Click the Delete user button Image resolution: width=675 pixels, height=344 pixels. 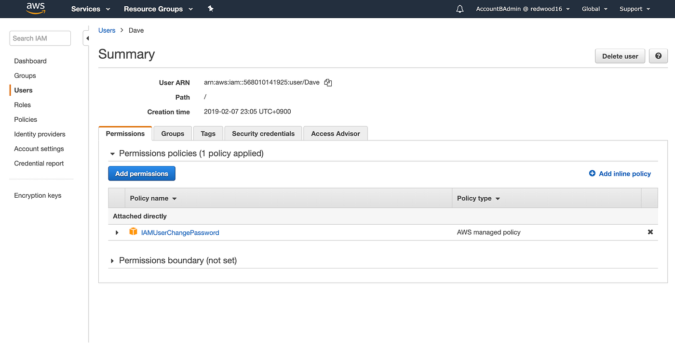pyautogui.click(x=620, y=56)
